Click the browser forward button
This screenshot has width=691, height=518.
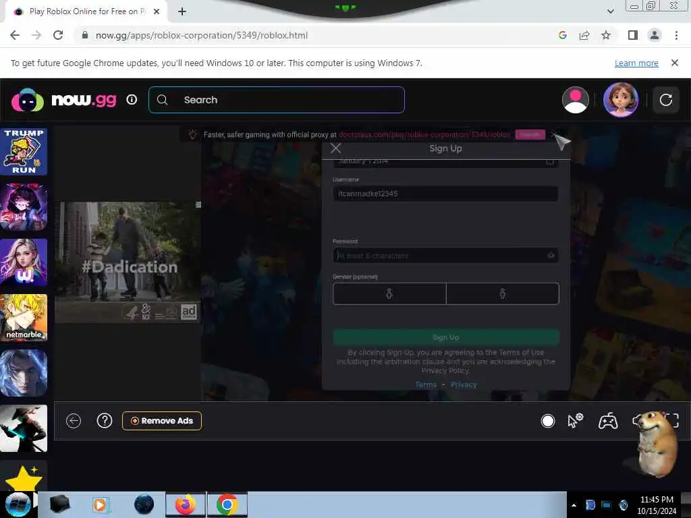click(x=36, y=35)
